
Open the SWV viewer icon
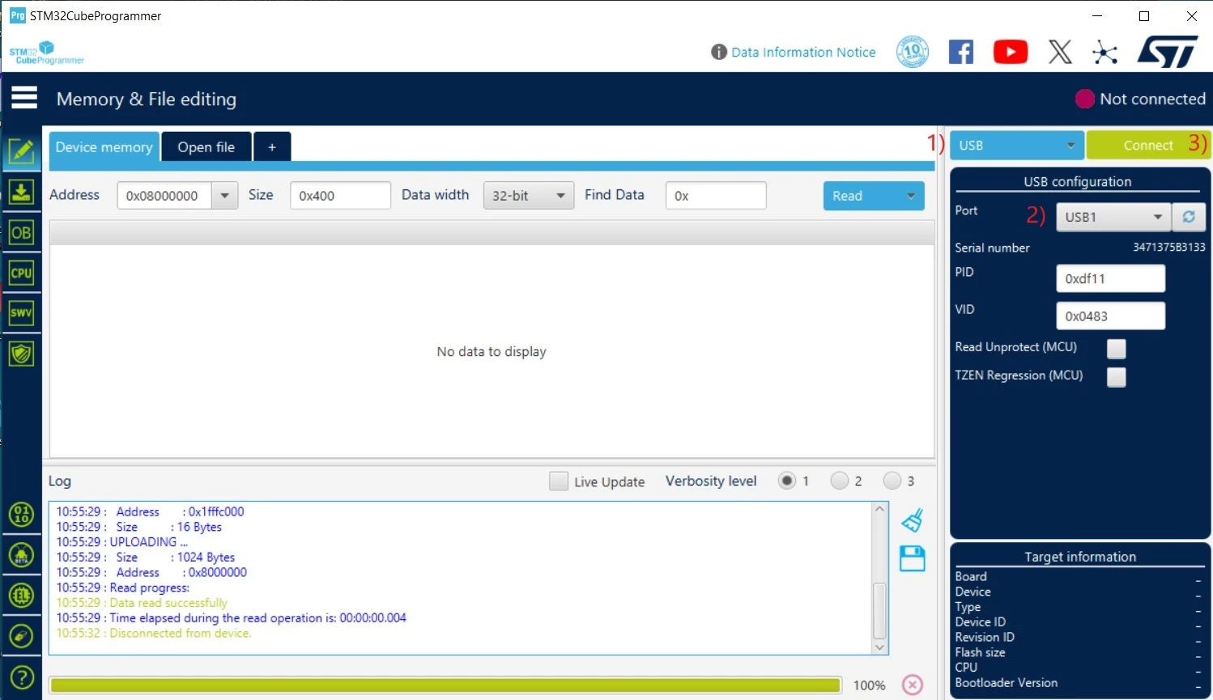[x=21, y=312]
